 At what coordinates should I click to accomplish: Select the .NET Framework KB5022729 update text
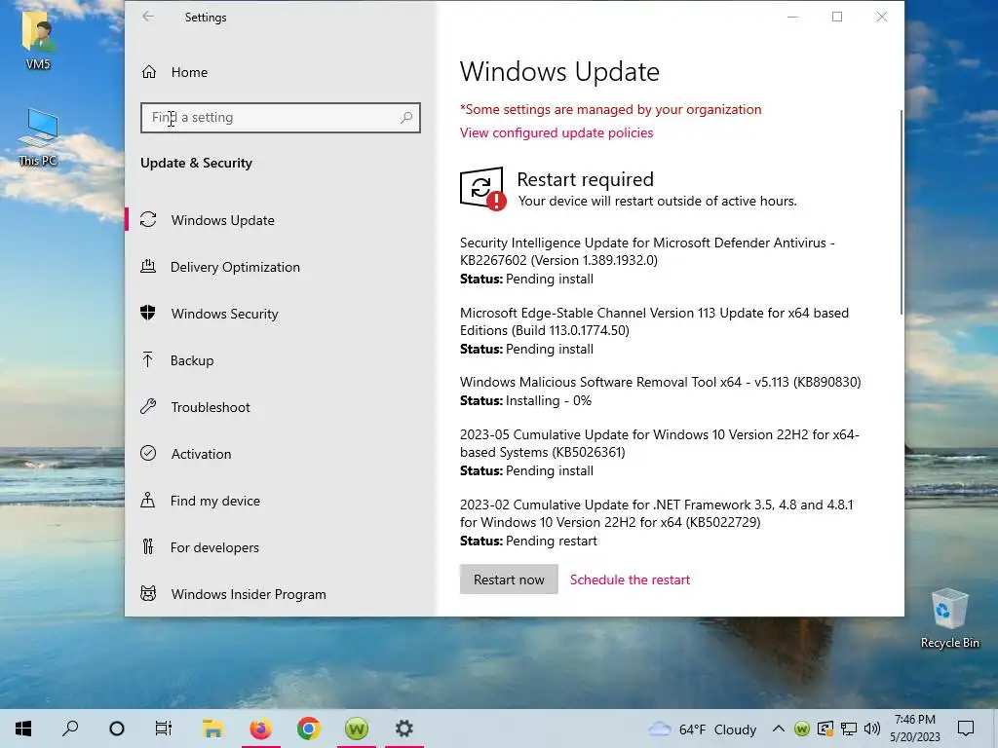[656, 513]
